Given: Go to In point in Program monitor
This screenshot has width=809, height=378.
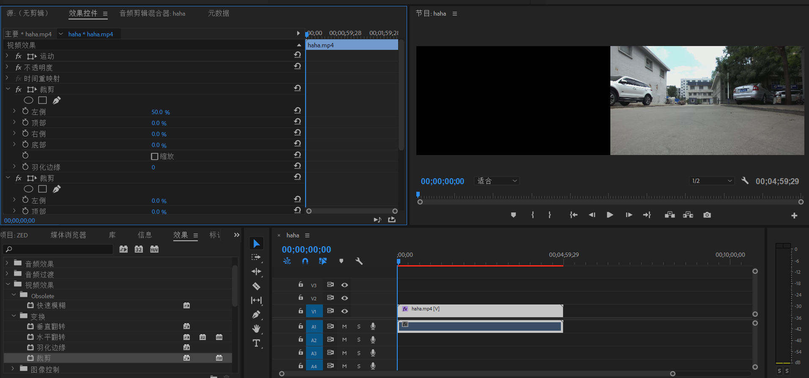Looking at the screenshot, I should coord(574,215).
